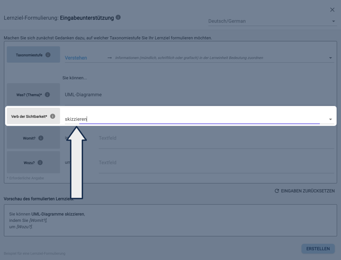The width and height of the screenshot is (341, 260).
Task: Close the Lernziel-Formulierung dialog
Action: coord(332,10)
